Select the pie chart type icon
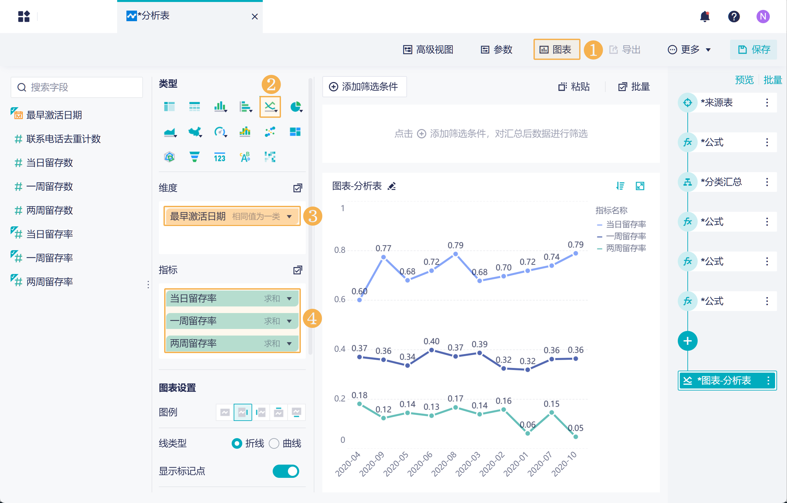 [x=296, y=107]
